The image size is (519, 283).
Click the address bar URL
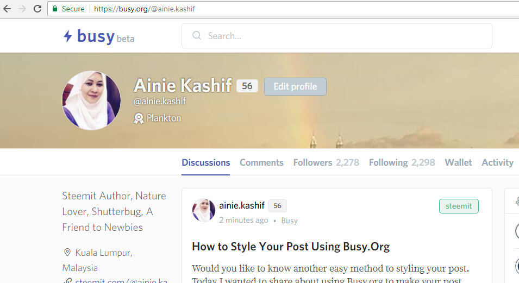[145, 9]
